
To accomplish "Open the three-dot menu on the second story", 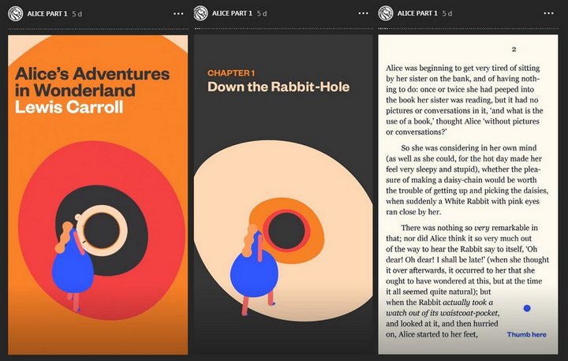I will (364, 13).
